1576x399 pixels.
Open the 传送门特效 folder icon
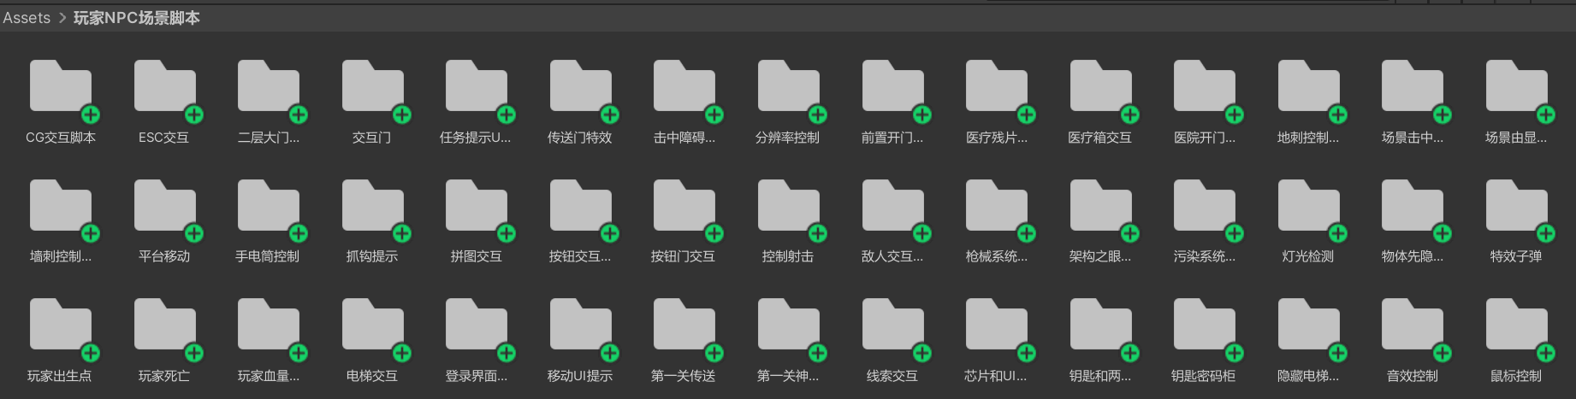pos(580,86)
